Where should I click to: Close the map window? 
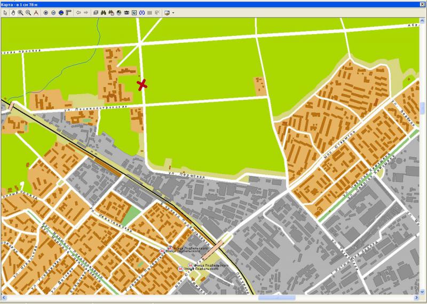(423, 5)
